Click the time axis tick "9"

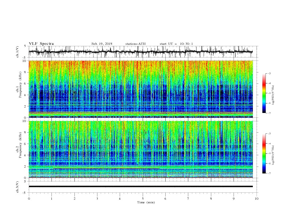coord(234,199)
